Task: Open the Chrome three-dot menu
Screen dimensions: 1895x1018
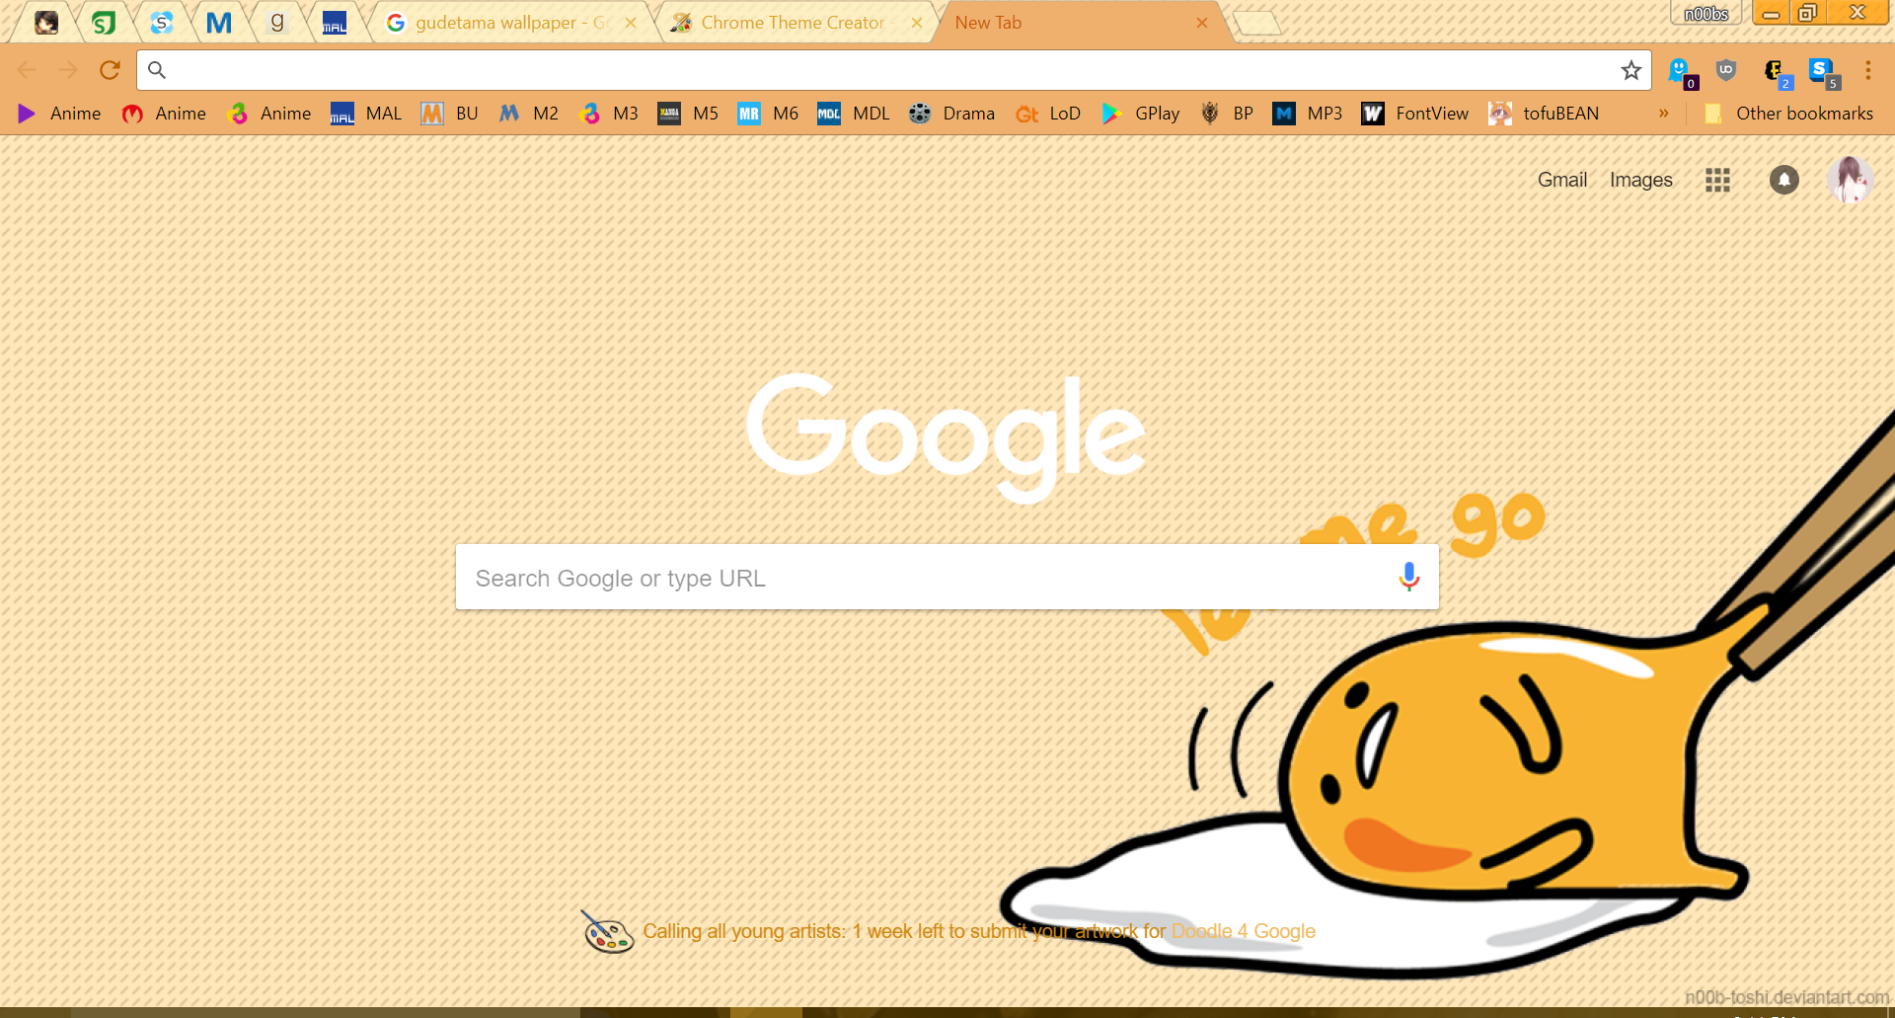Action: [x=1867, y=70]
